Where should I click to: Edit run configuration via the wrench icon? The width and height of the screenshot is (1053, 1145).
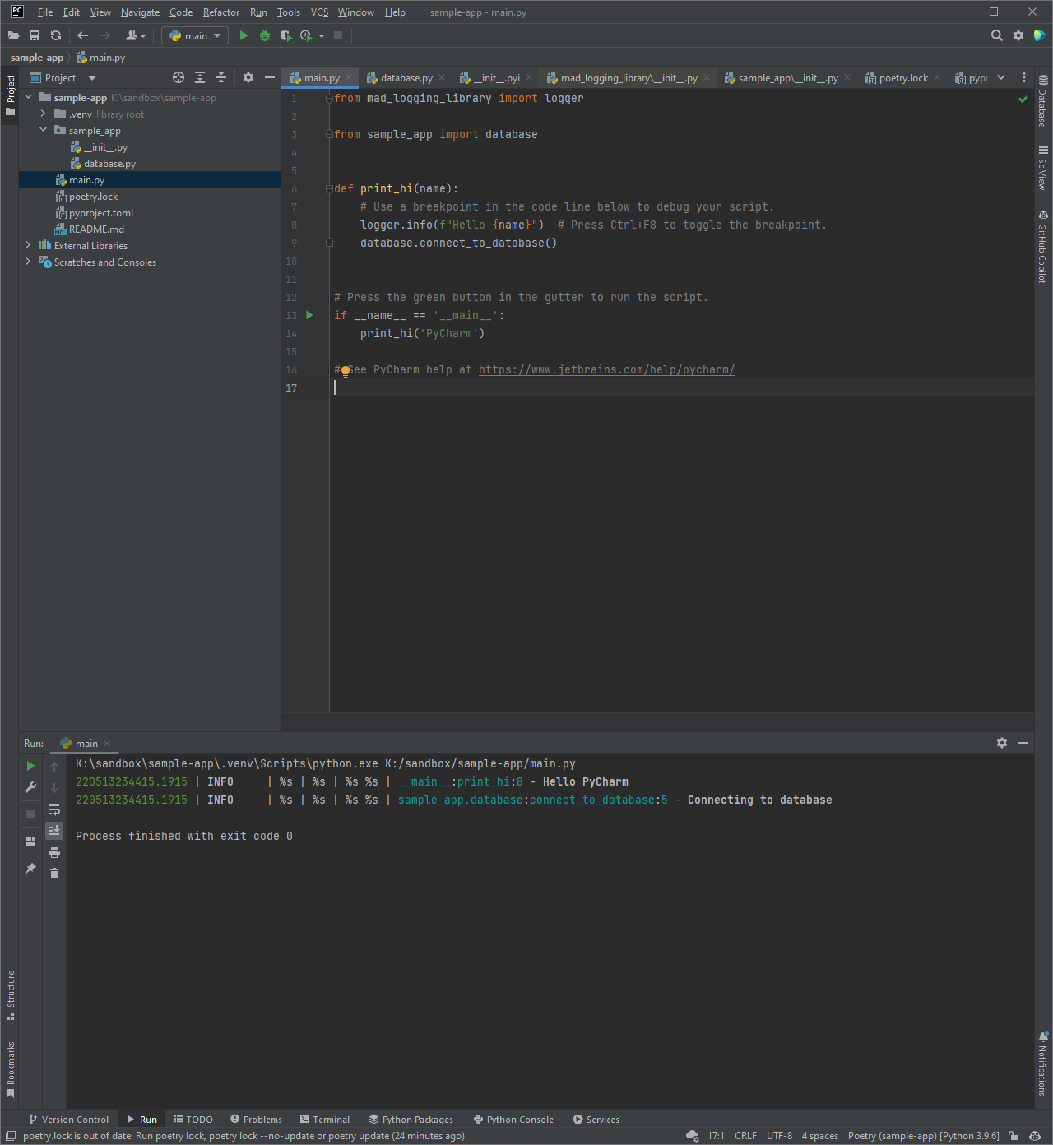30,786
